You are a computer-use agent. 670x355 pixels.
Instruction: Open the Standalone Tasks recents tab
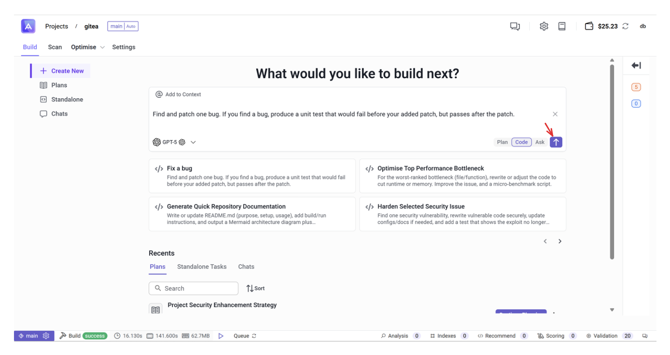[202, 267]
